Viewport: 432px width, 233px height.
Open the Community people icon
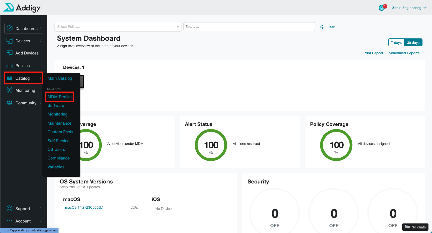coord(9,103)
